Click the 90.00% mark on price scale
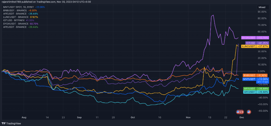This screenshot has width=271, height=126. tap(262, 12)
